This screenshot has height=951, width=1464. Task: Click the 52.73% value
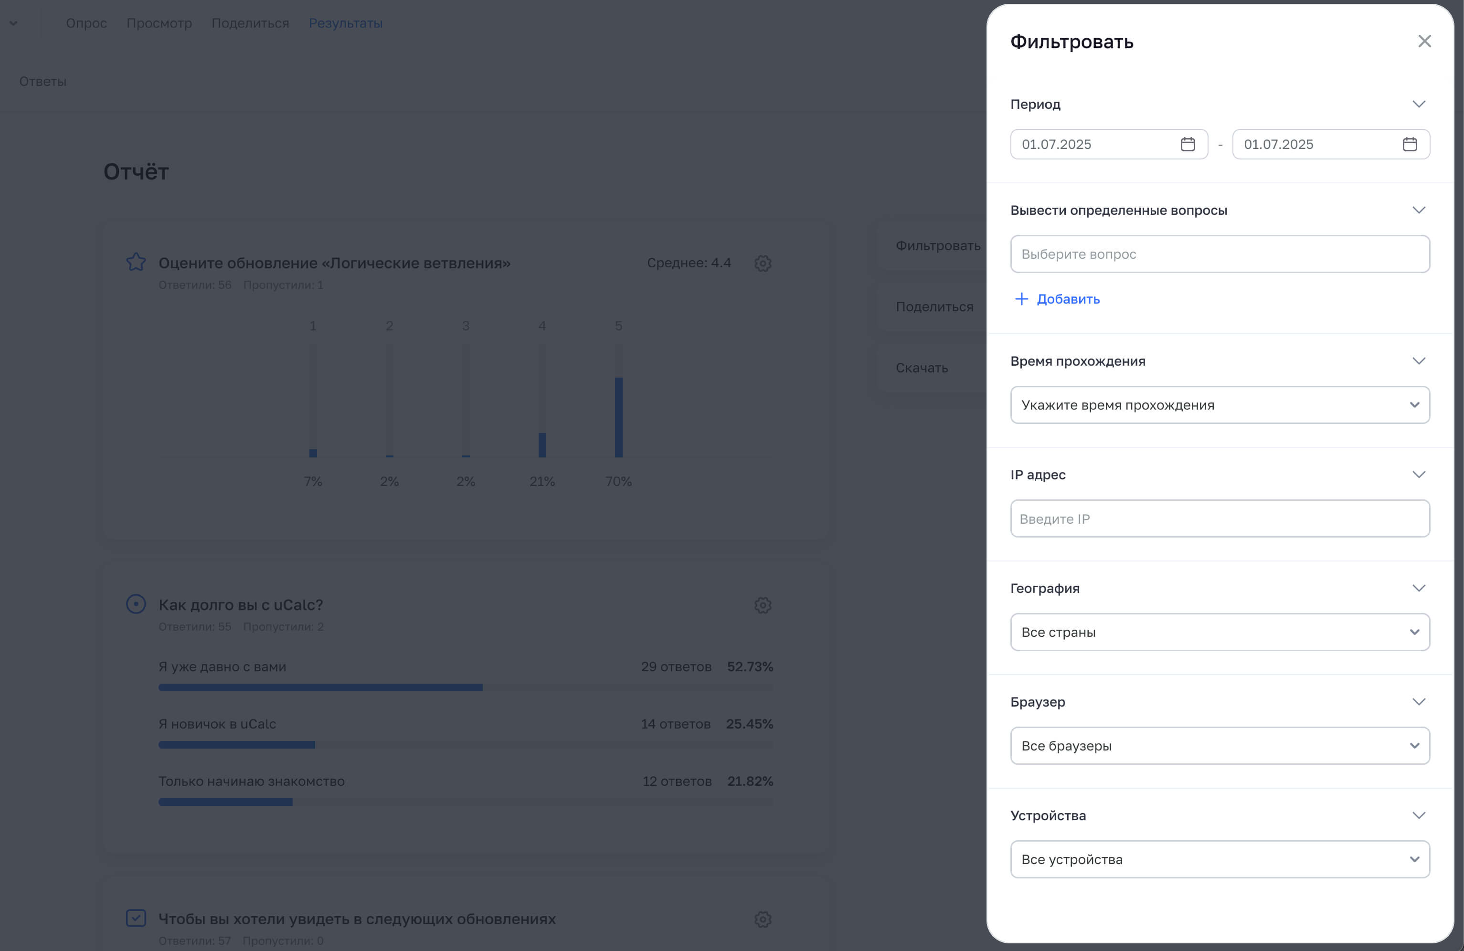tap(750, 667)
